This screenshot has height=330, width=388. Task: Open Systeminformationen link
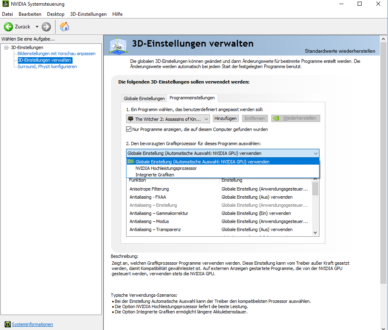pyautogui.click(x=32, y=324)
